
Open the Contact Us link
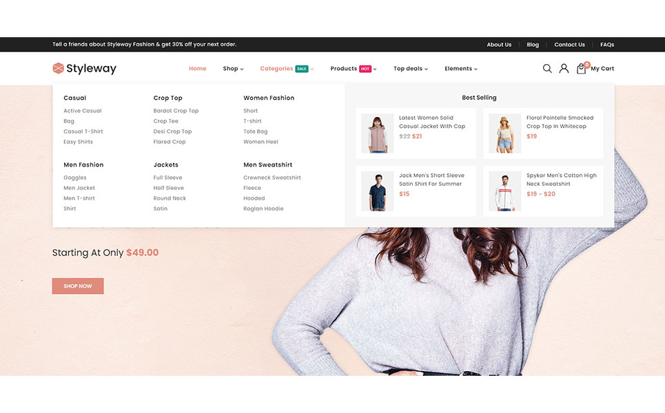[x=569, y=45]
